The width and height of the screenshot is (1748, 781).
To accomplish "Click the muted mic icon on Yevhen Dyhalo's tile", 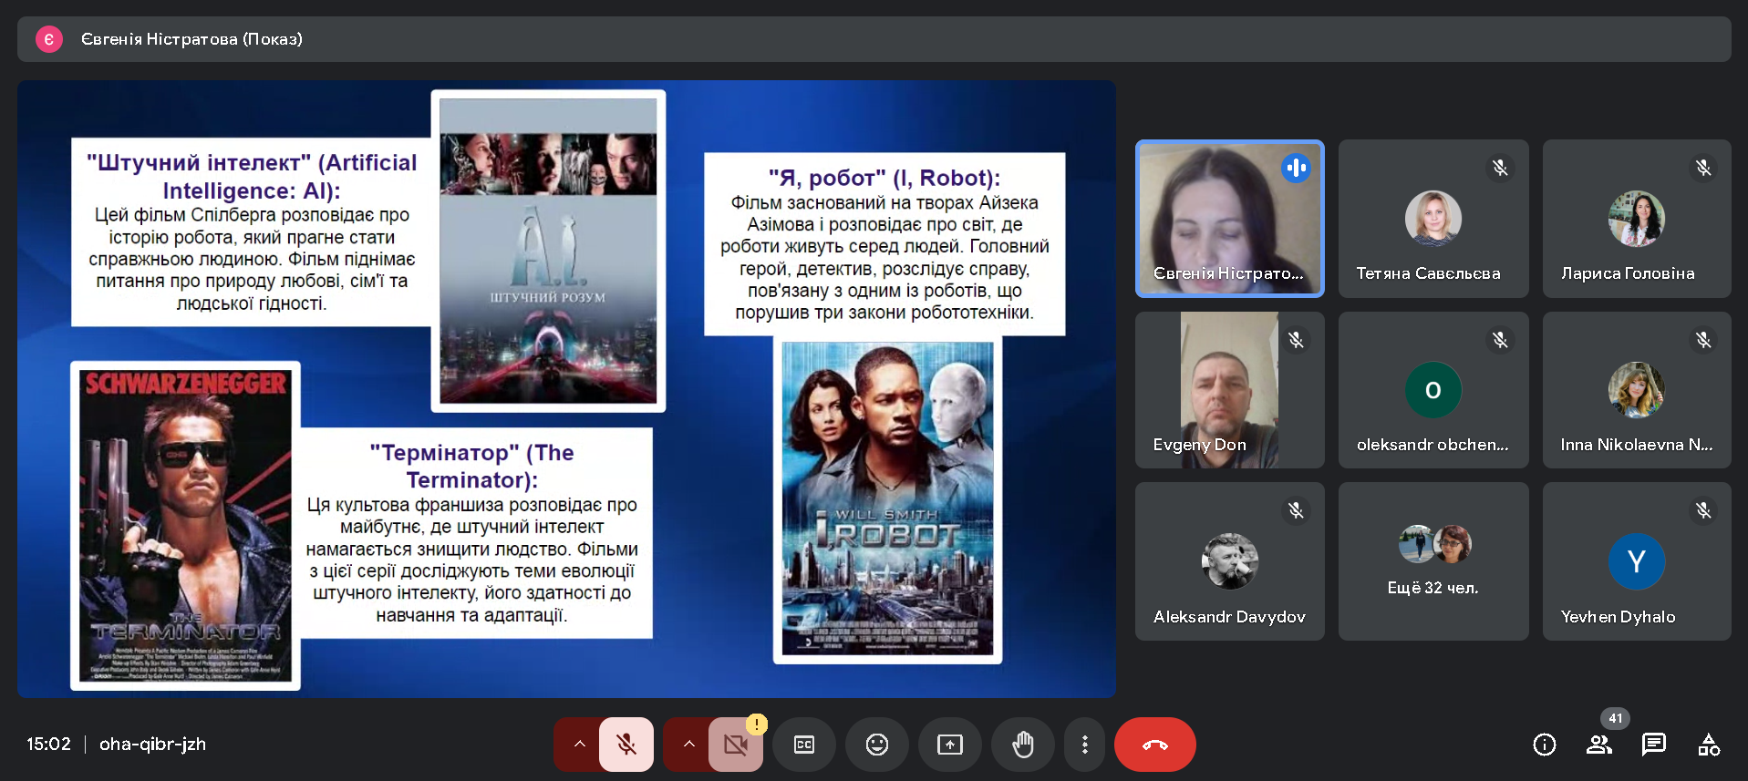I will pos(1703,510).
